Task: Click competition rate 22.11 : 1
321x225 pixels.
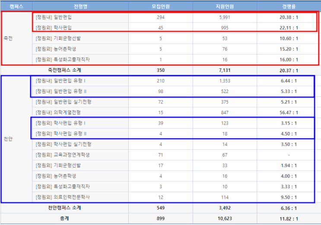Action: (x=289, y=28)
